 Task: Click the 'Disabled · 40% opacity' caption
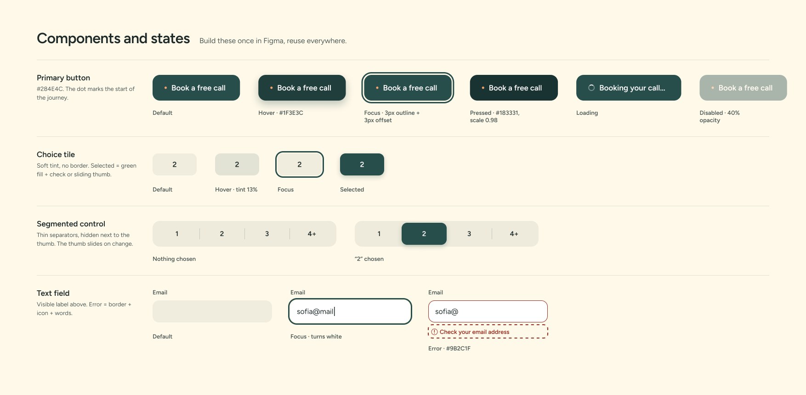point(720,116)
